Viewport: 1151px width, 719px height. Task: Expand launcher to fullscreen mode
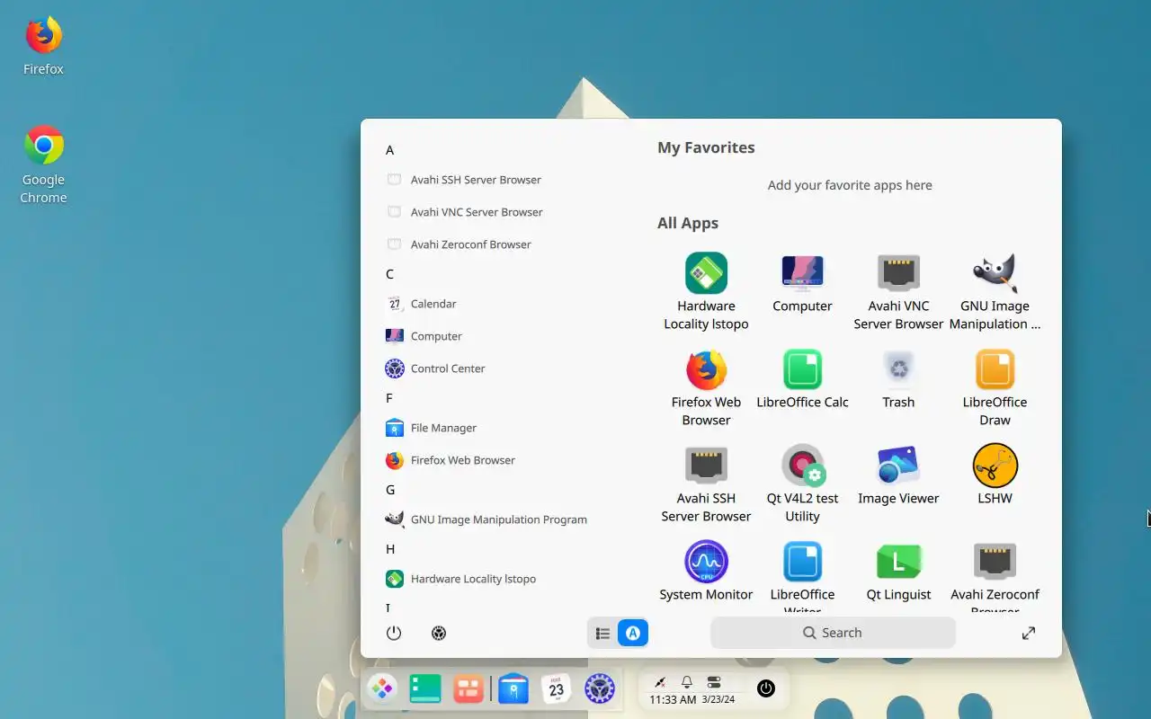point(1029,633)
